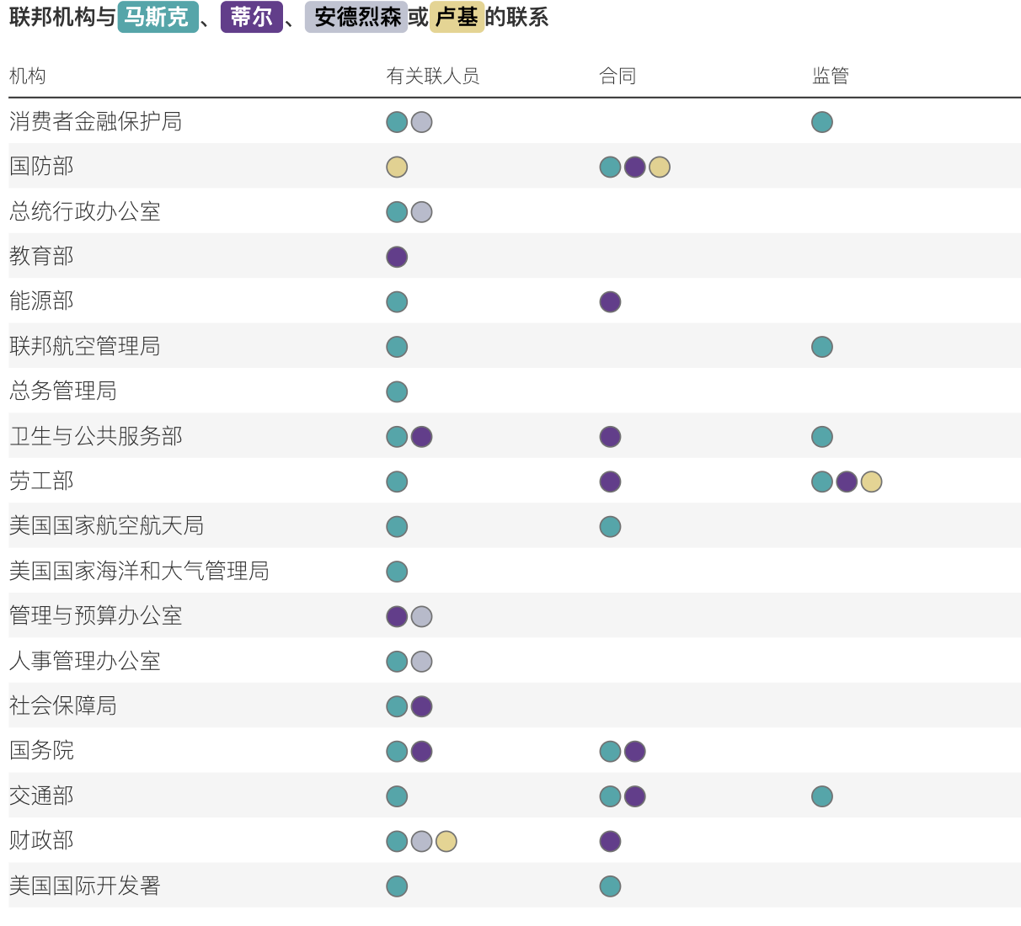This screenshot has height=926, width=1021.
Task: Click the 美国国际开发署 row label
Action: pyautogui.click(x=84, y=886)
